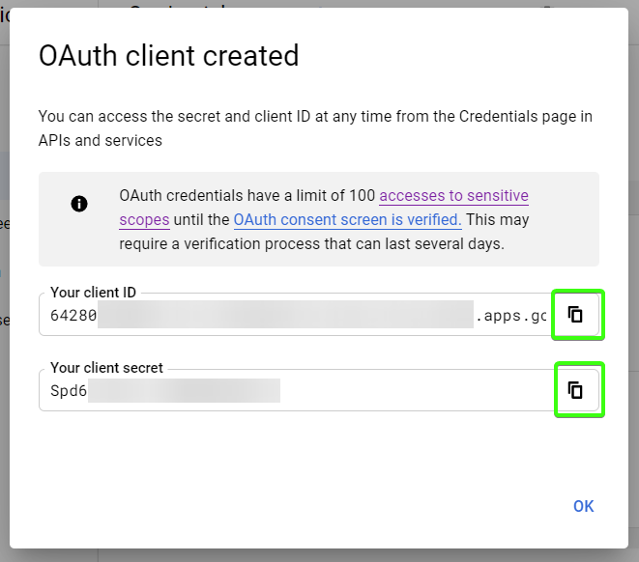Viewport: 639px width, 562px height.
Task: Copy the client secret to clipboard
Action: coord(575,390)
